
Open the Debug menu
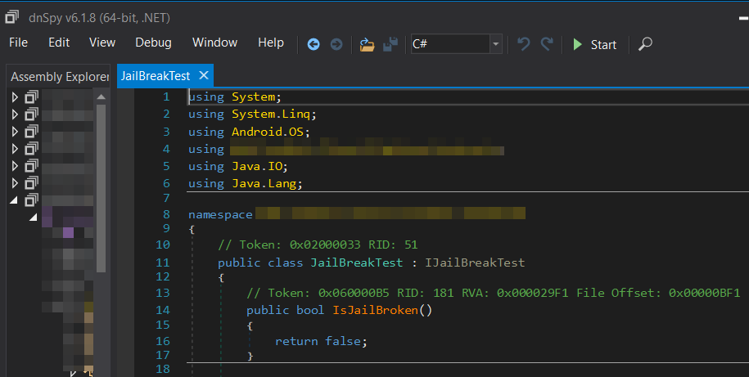[x=153, y=43]
